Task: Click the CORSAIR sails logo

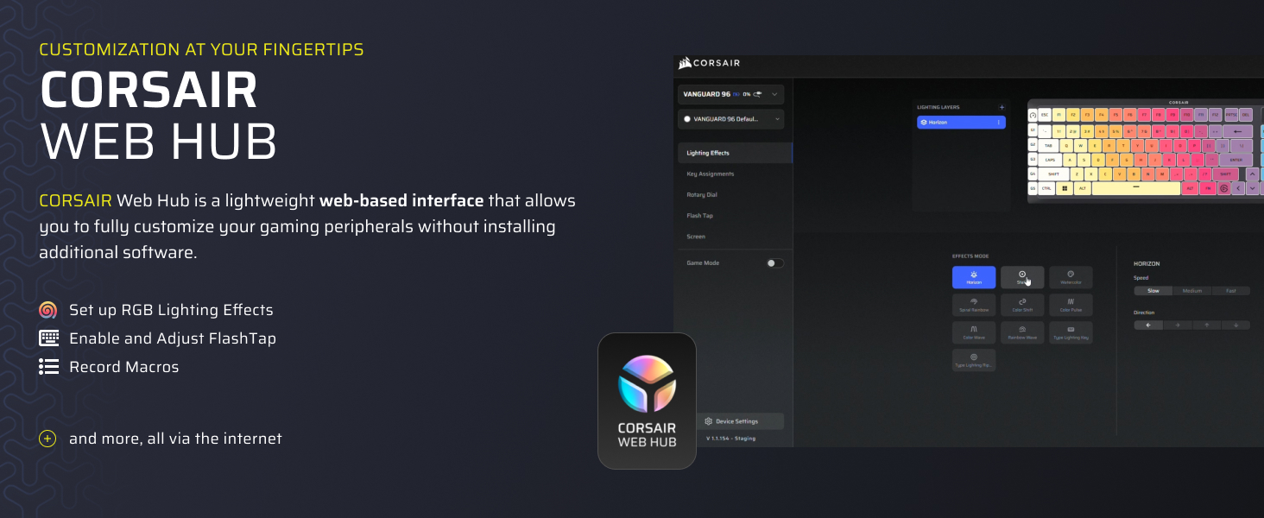Action: pyautogui.click(x=686, y=63)
